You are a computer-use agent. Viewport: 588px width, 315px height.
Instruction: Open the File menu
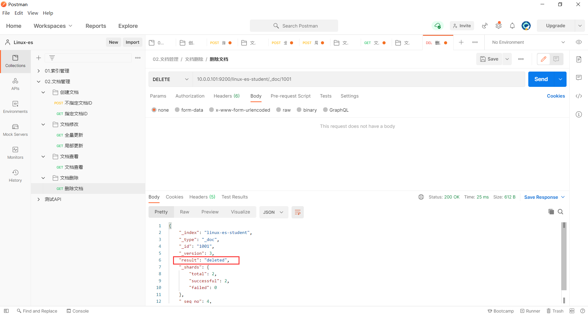coord(6,13)
